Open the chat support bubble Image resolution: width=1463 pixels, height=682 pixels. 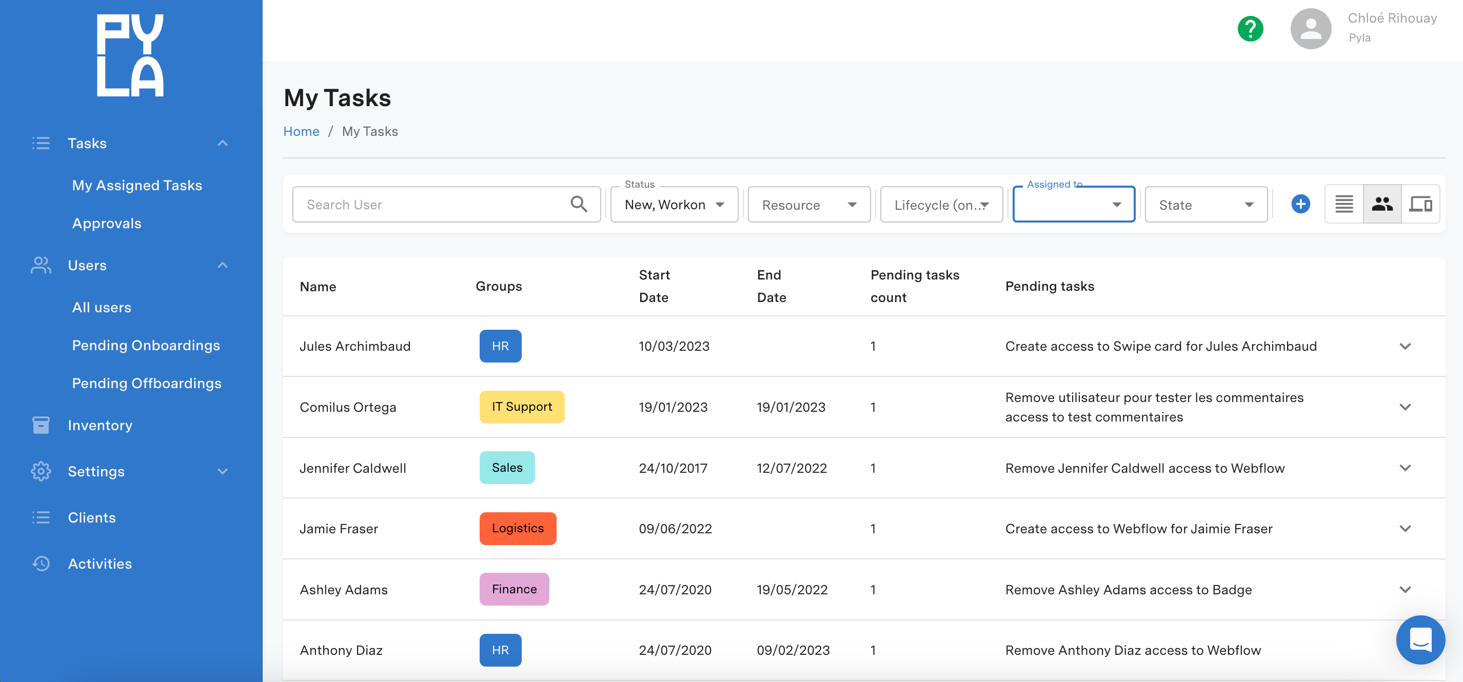point(1420,639)
